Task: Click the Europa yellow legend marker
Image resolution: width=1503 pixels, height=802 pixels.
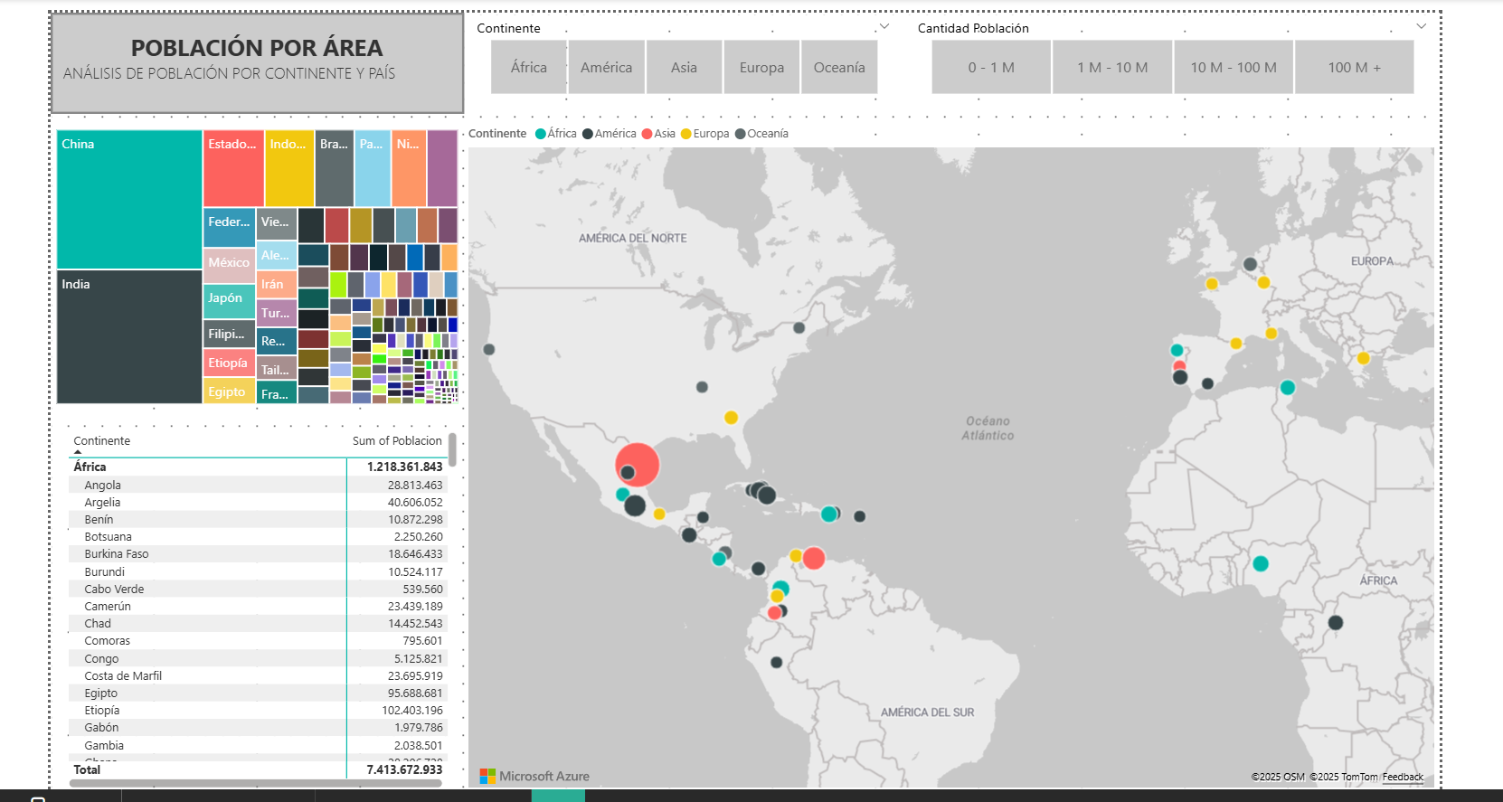Action: [686, 134]
